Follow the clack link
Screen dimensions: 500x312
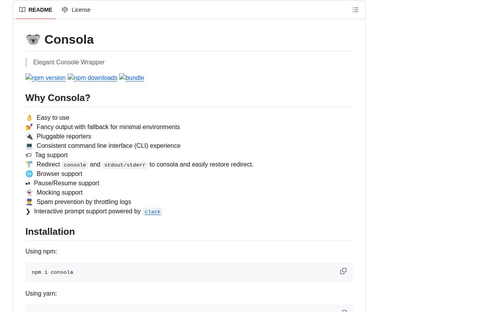pyautogui.click(x=152, y=212)
